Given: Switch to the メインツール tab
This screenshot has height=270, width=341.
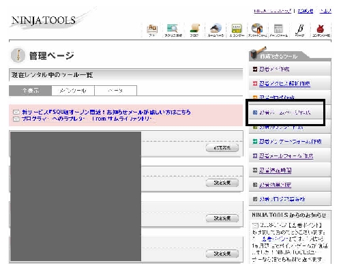Looking at the screenshot, I should point(73,91).
